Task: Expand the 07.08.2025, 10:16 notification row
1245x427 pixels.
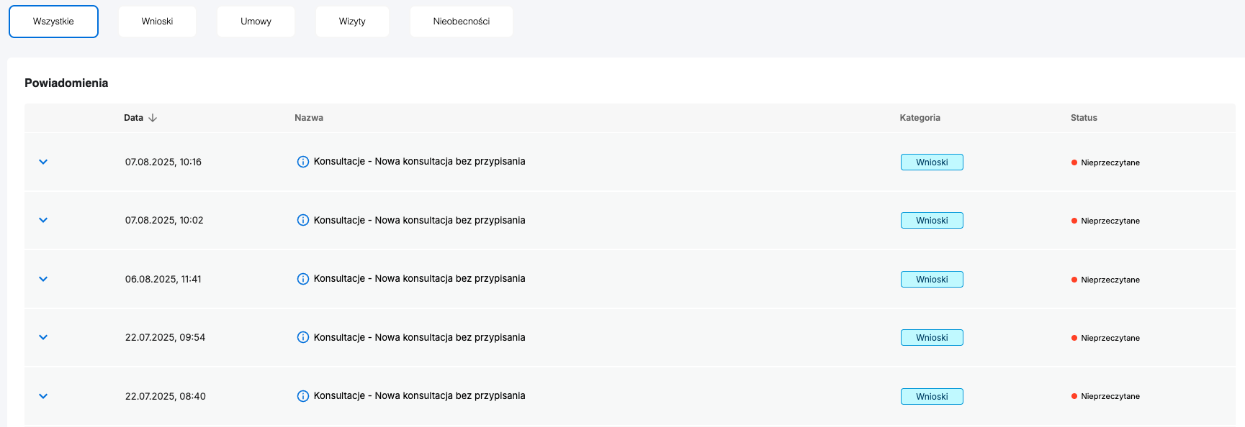Action: pos(43,162)
